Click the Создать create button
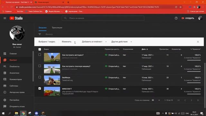Image resolution: width=206 pixels, height=116 pixels. (x=188, y=18)
